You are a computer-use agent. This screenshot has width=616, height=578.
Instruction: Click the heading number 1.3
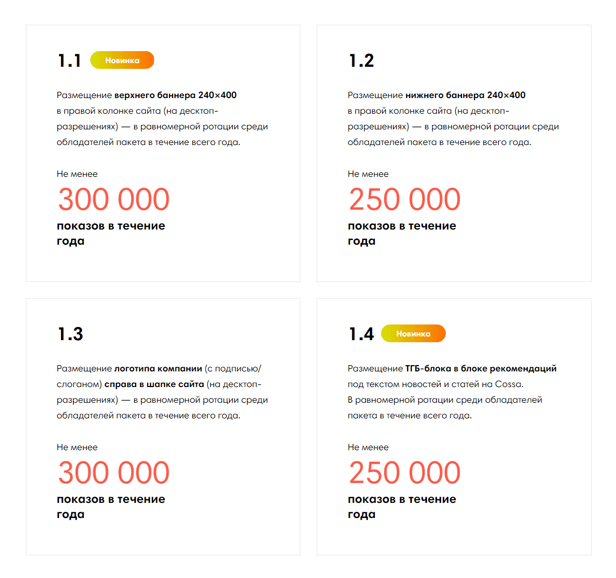pos(70,334)
